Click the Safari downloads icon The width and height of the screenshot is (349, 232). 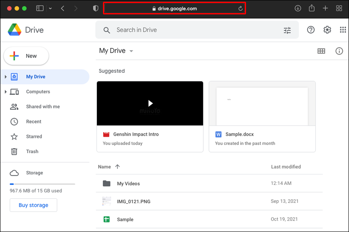click(298, 8)
